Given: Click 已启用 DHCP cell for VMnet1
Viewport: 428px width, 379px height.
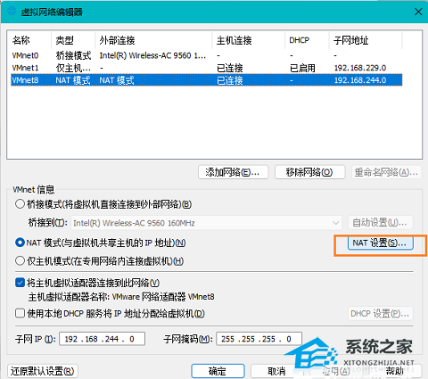Looking at the screenshot, I should coord(302,68).
